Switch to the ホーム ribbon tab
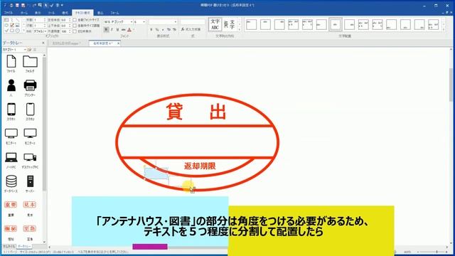The image size is (455, 256). tap(23, 13)
